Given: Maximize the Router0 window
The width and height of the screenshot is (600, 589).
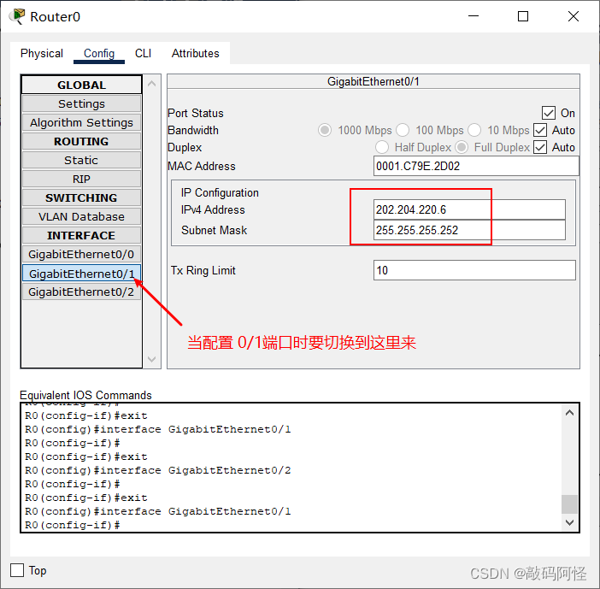Looking at the screenshot, I should 523,16.
